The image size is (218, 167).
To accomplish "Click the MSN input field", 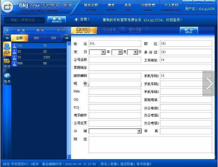I will pyautogui.click(x=115, y=92).
